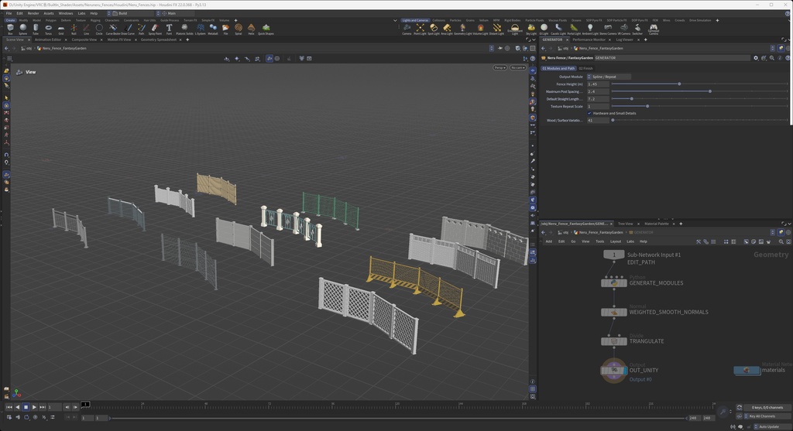Switch to the Performance Monitor tab
The width and height of the screenshot is (793, 431).
589,39
